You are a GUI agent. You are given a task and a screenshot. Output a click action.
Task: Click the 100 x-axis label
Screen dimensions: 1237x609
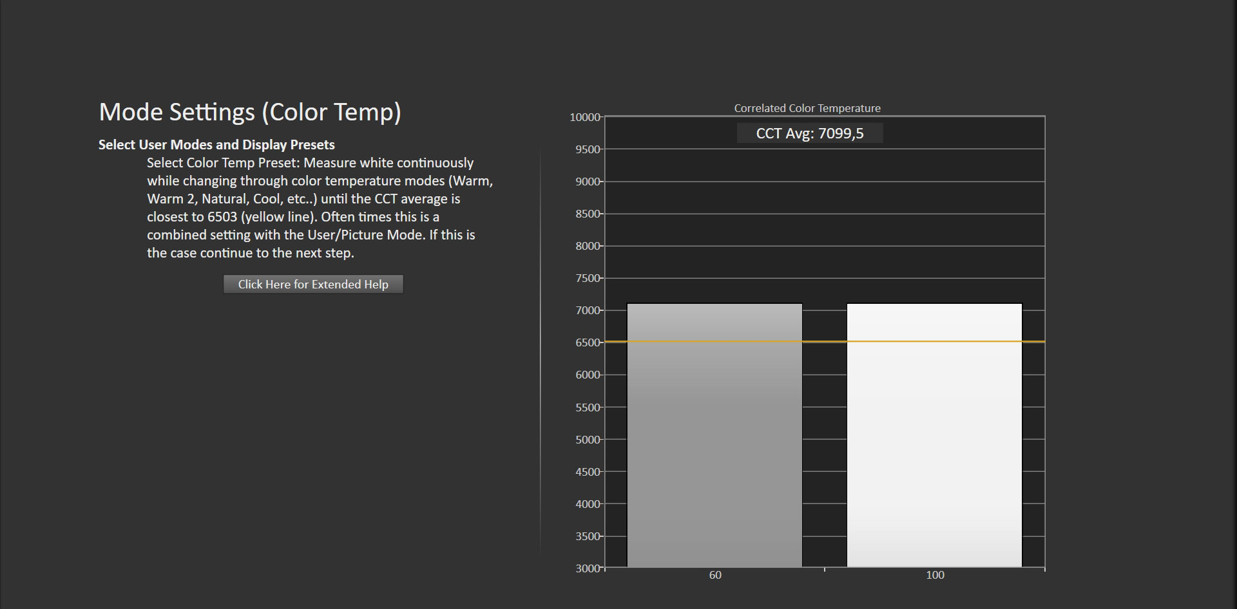click(x=935, y=575)
